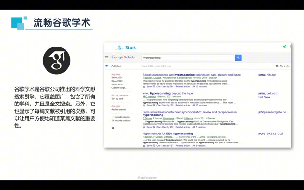Click the My profile link

point(285,66)
